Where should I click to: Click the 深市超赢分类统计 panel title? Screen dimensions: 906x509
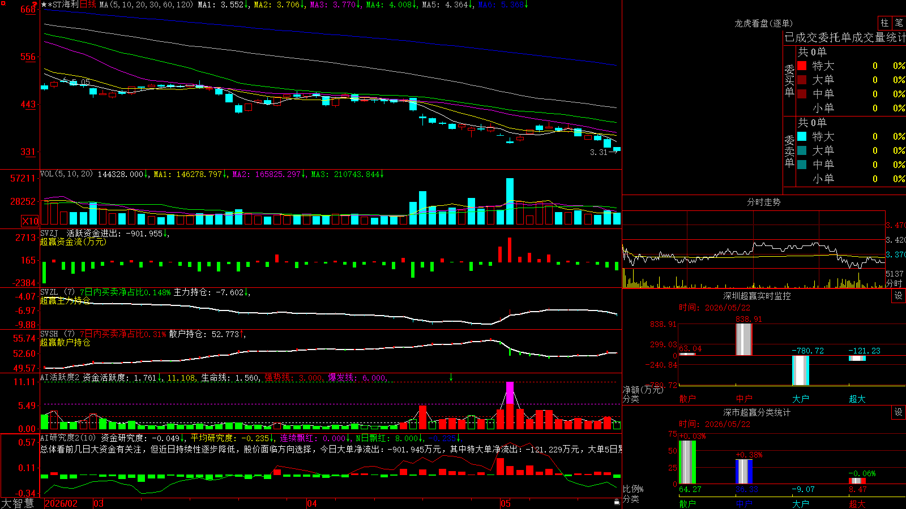757,412
